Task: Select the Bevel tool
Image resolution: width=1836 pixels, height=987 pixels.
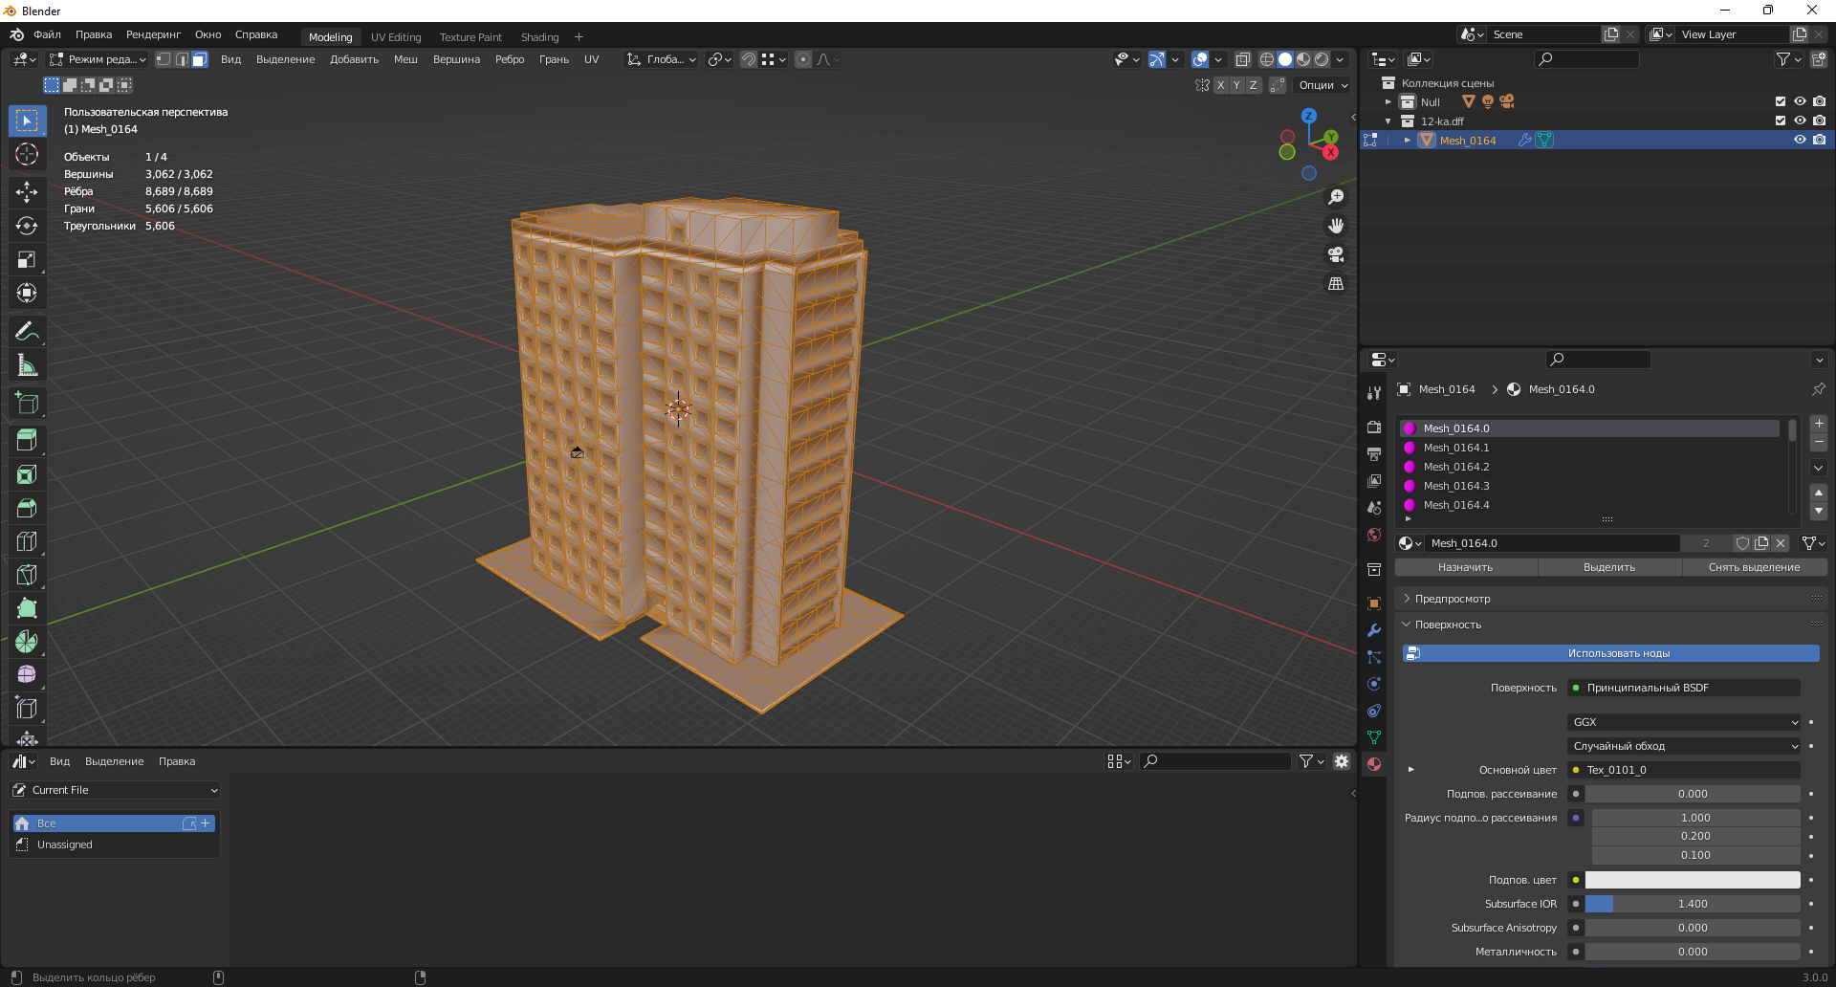Action: (27, 508)
